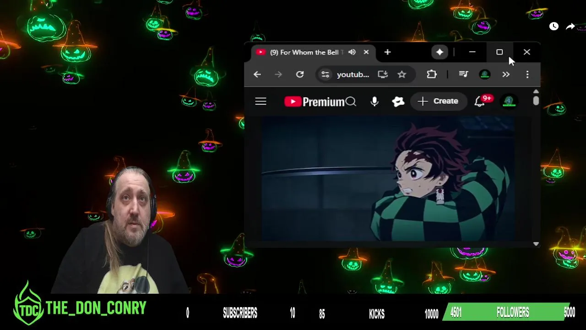The image size is (586, 330).
Task: Open the browser three-dot menu
Action: coord(527,74)
